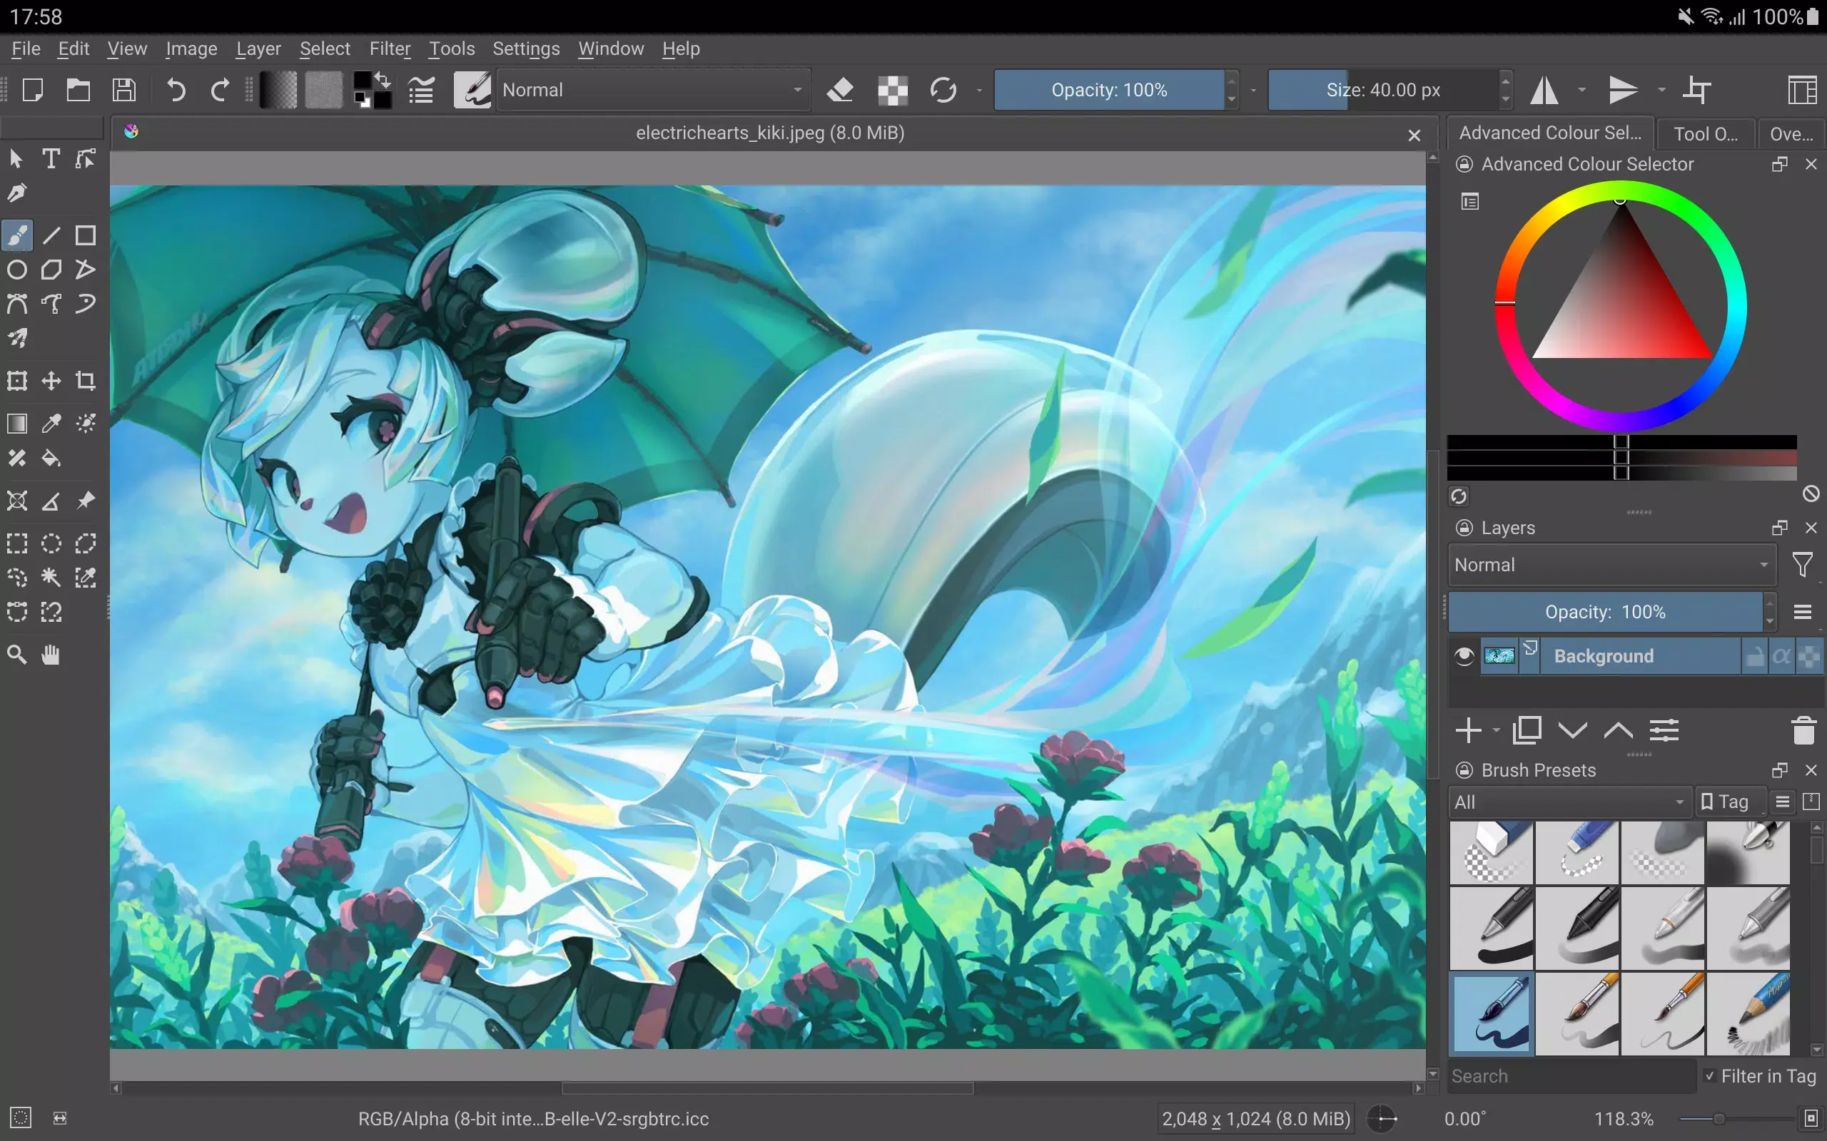Activate the Rectangular Selection tool
Screen dimensions: 1827x1141
click(16, 543)
